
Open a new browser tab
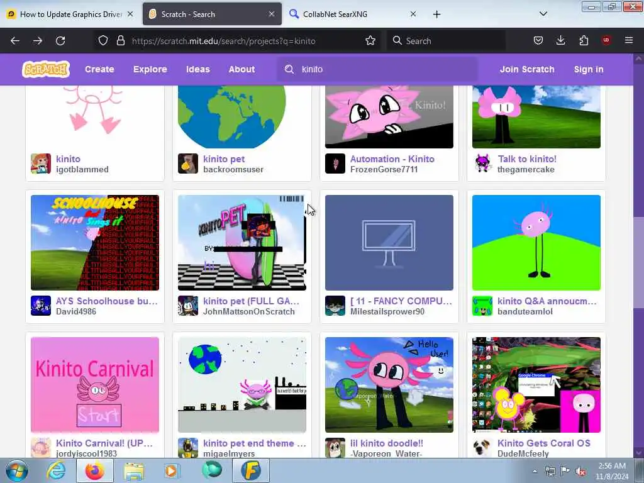pyautogui.click(x=436, y=14)
